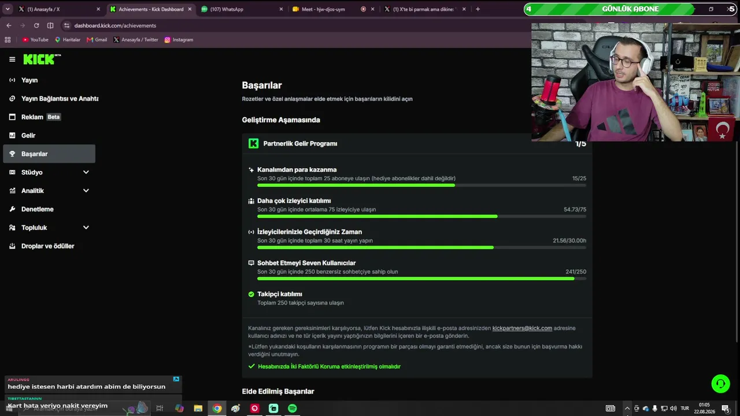Reload the current page
The image size is (740, 416).
36,25
